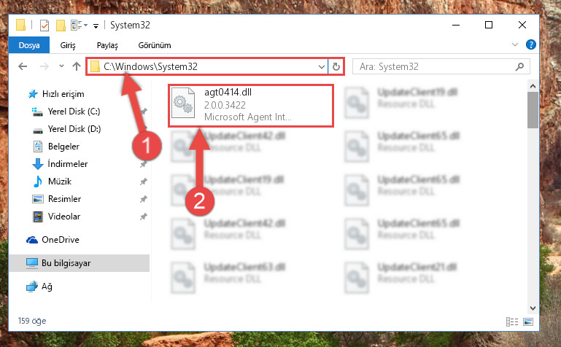
Task: Switch to details view icon in status bar
Action: [x=512, y=321]
